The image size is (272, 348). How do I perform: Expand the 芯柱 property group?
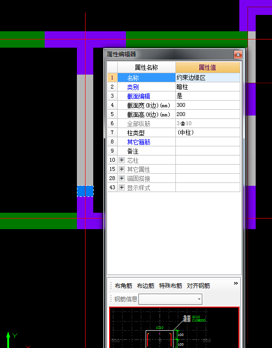point(122,160)
